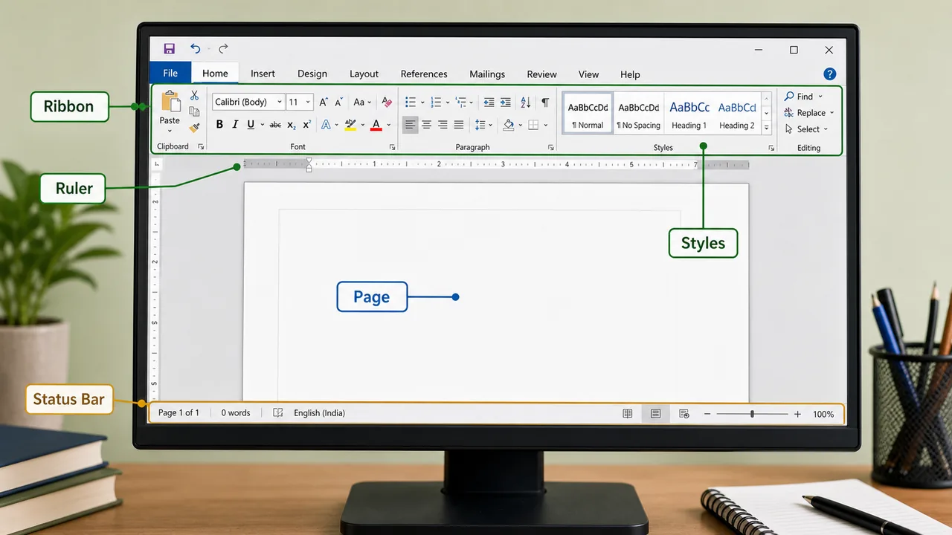Open Help with the blue question mark
The width and height of the screenshot is (952, 535).
click(x=830, y=74)
